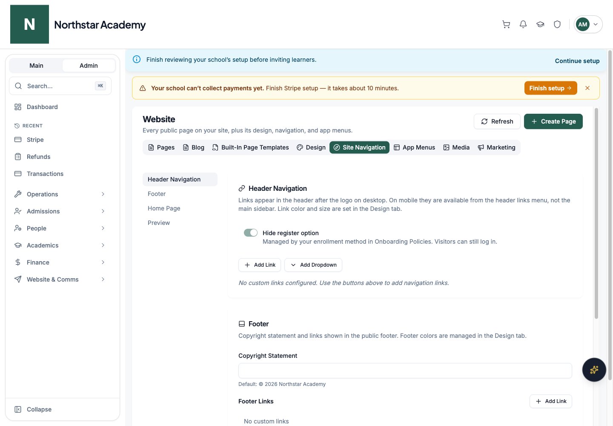Image resolution: width=613 pixels, height=426 pixels.
Task: Dismiss the Stripe payments warning banner
Action: 587,88
